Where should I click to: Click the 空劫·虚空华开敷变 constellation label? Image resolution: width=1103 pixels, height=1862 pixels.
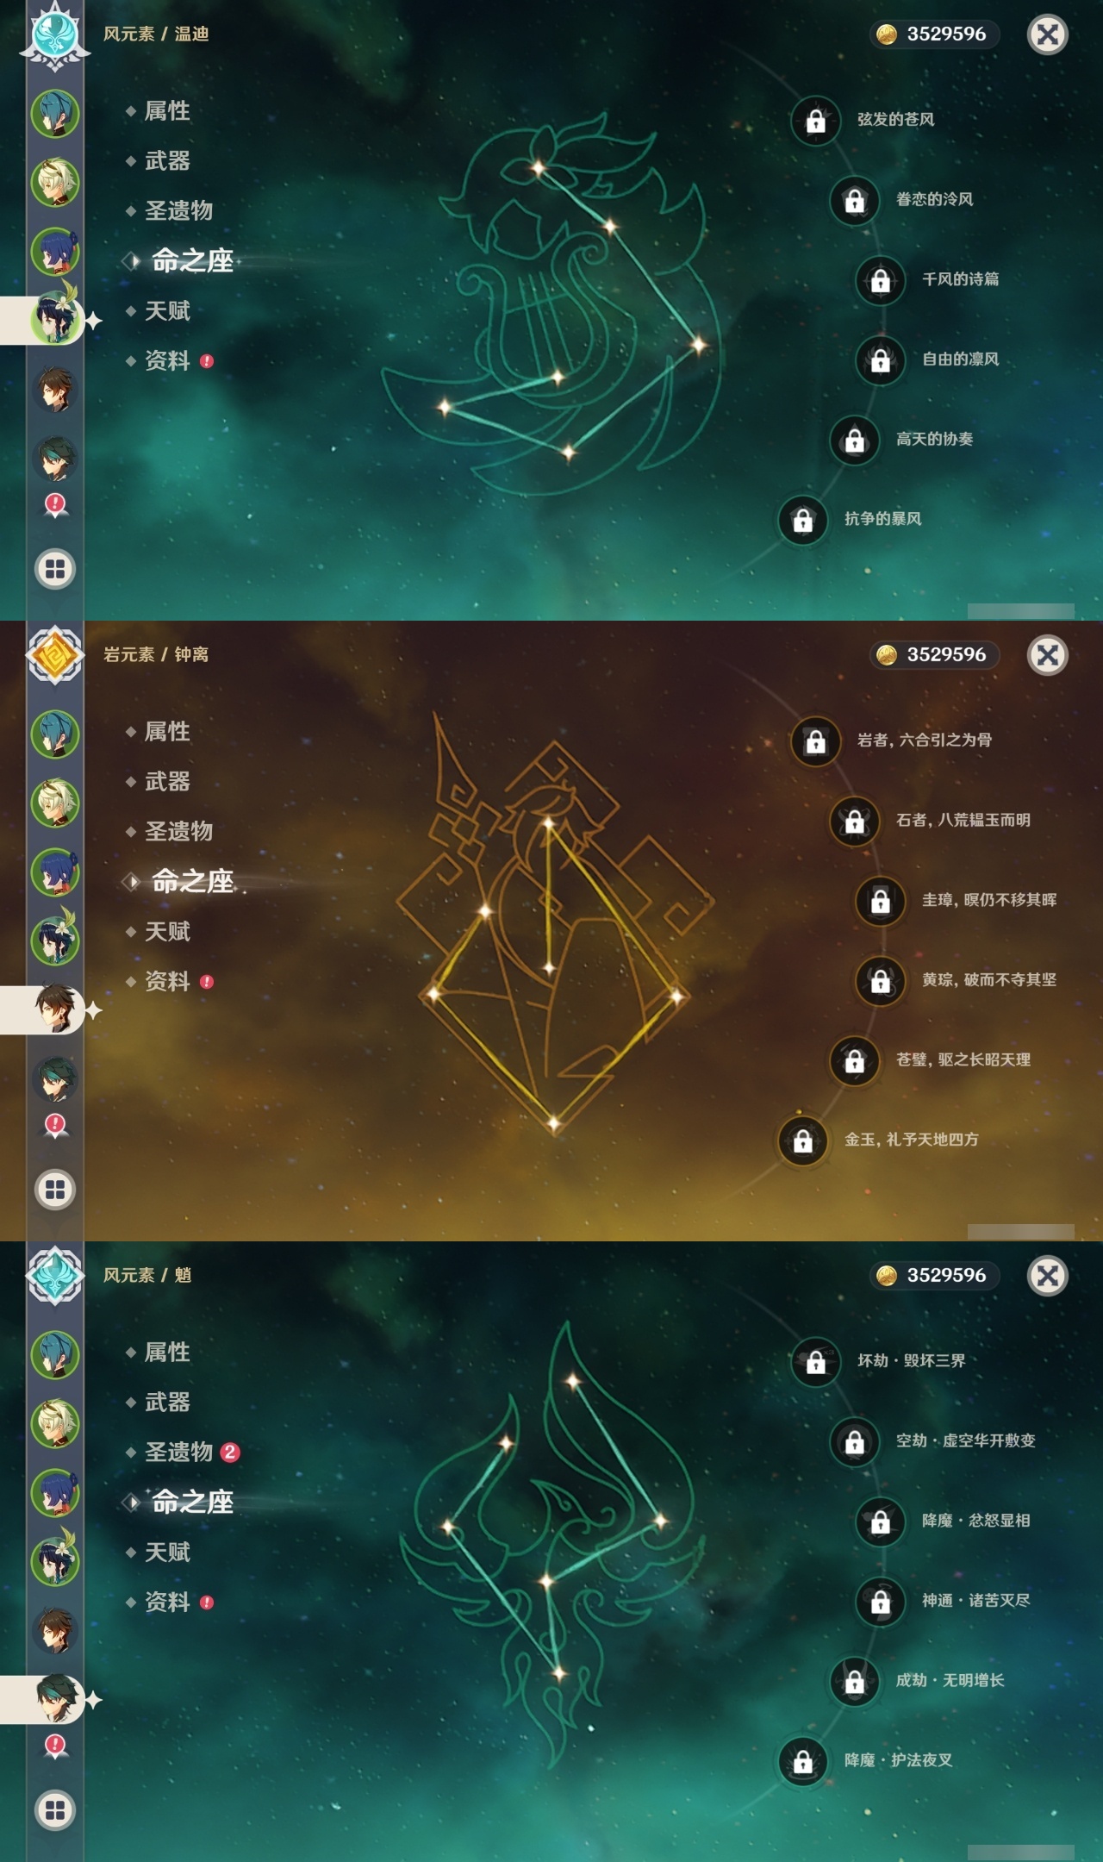pyautogui.click(x=965, y=1440)
